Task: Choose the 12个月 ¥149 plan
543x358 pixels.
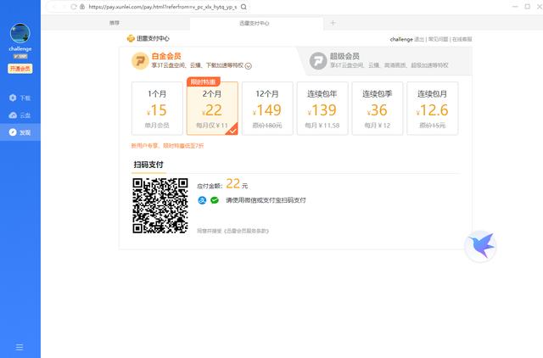Action: (267, 109)
